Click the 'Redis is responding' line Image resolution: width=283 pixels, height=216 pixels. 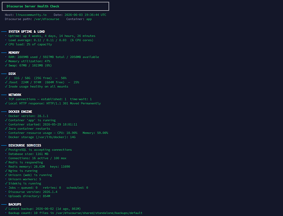[x=26, y=162]
